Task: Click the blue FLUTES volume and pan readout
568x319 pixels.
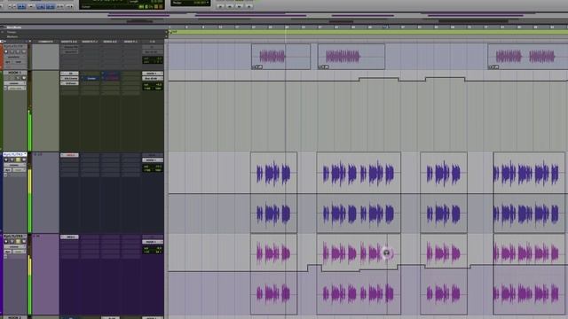Action: (x=153, y=168)
